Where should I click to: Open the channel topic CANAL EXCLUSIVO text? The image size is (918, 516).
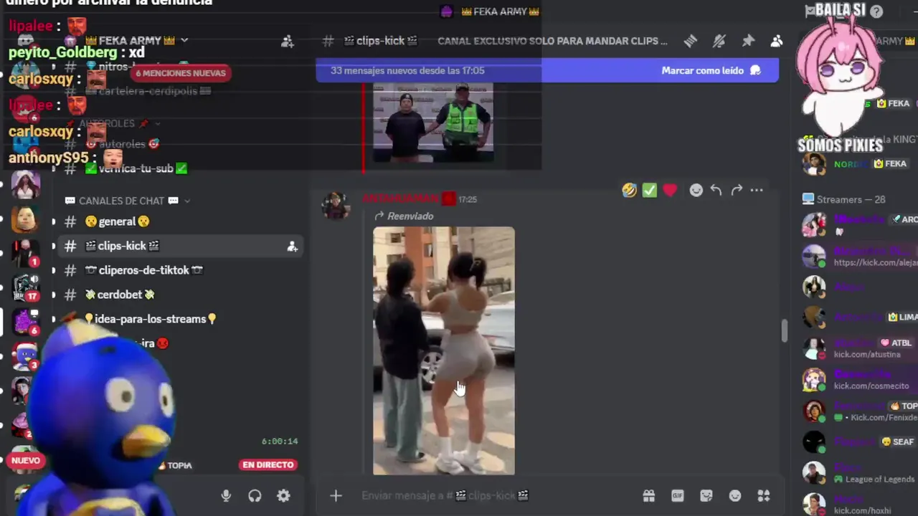point(552,41)
